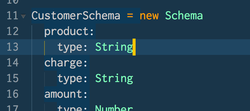Click String value on line 13

pyautogui.click(x=114, y=47)
